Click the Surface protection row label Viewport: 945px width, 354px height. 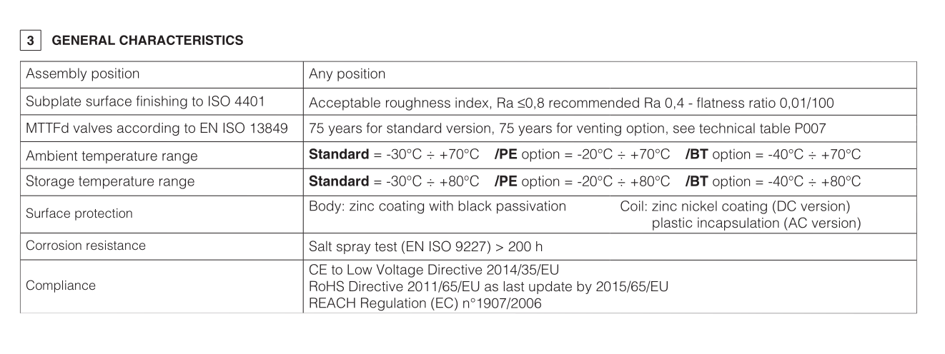(x=79, y=213)
